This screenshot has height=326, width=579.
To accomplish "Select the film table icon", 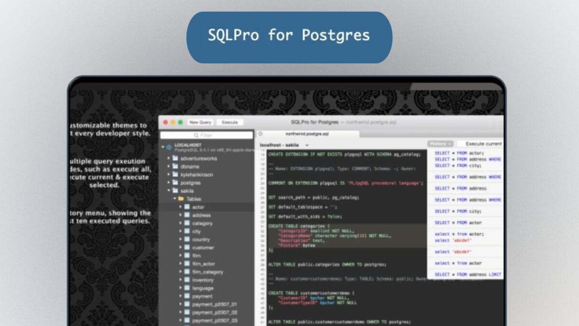I will pyautogui.click(x=187, y=255).
